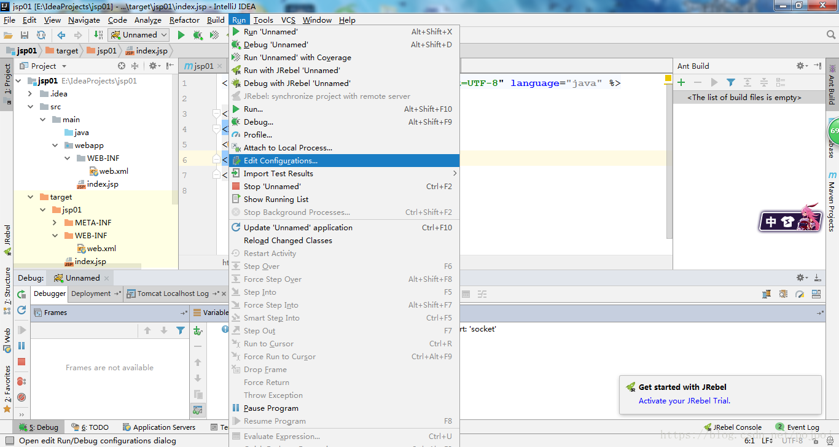Choose Update 'Unnamed' application menu item

pos(344,227)
